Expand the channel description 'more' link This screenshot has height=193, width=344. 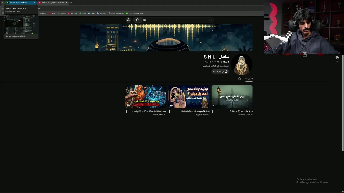[x=206, y=66]
